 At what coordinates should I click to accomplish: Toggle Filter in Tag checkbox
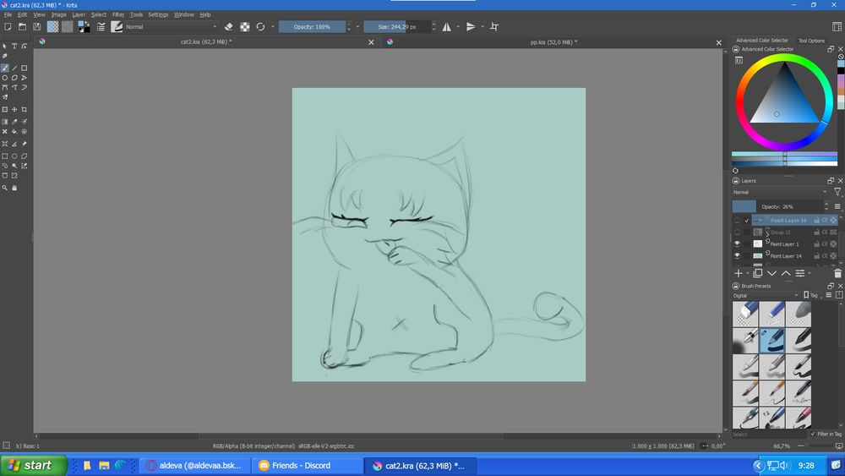click(x=811, y=434)
